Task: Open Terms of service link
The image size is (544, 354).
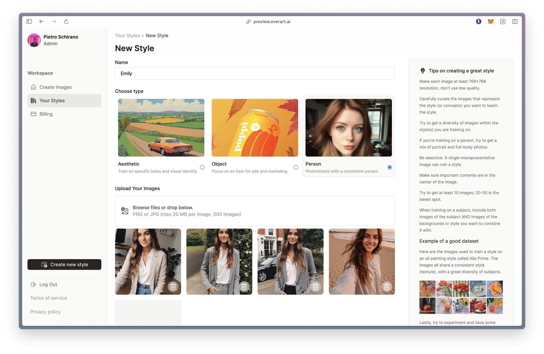Action: (x=49, y=298)
